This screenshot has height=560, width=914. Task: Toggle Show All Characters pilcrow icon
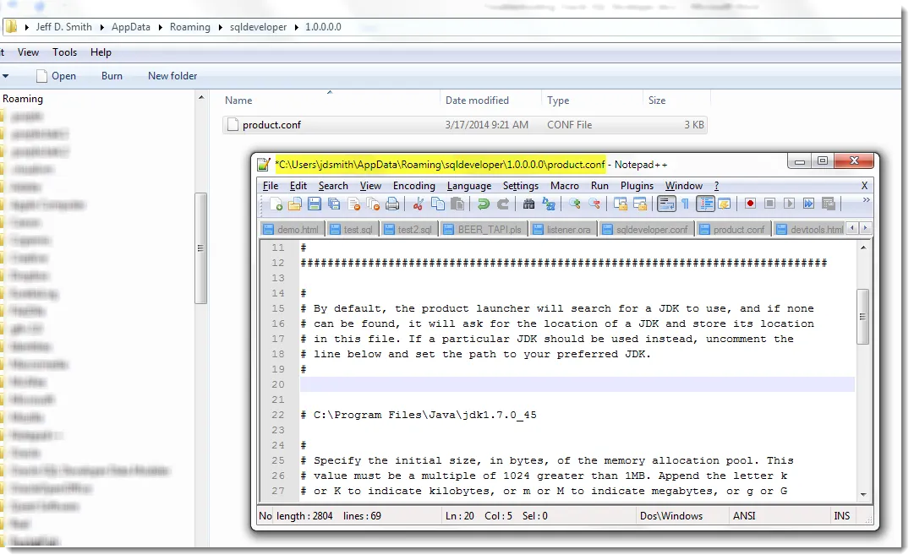point(686,204)
